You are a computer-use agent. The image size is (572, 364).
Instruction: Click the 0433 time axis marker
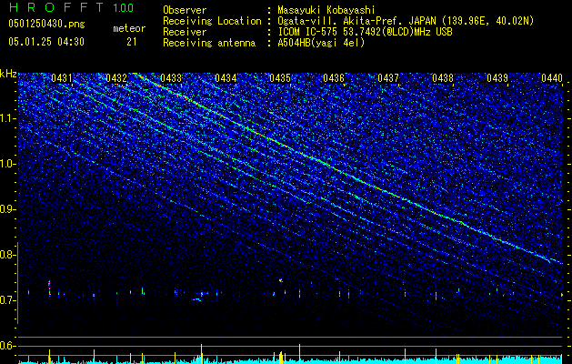pyautogui.click(x=171, y=78)
